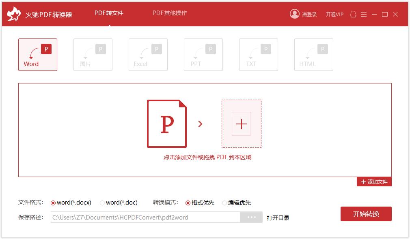Open the save path browse dialog
This screenshot has height=239, width=410.
(x=251, y=217)
